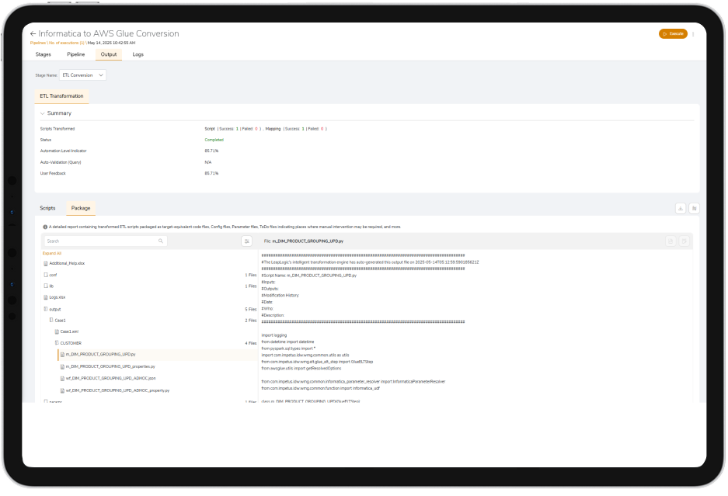
Task: Open the three-dot menu beside Execute
Action: click(693, 34)
